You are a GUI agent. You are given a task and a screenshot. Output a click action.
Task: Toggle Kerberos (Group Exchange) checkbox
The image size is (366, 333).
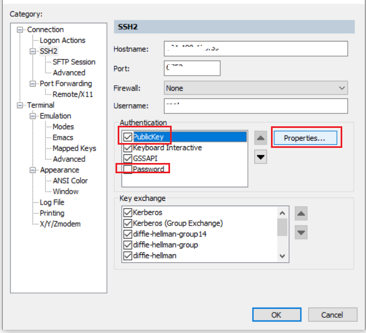[x=128, y=223]
